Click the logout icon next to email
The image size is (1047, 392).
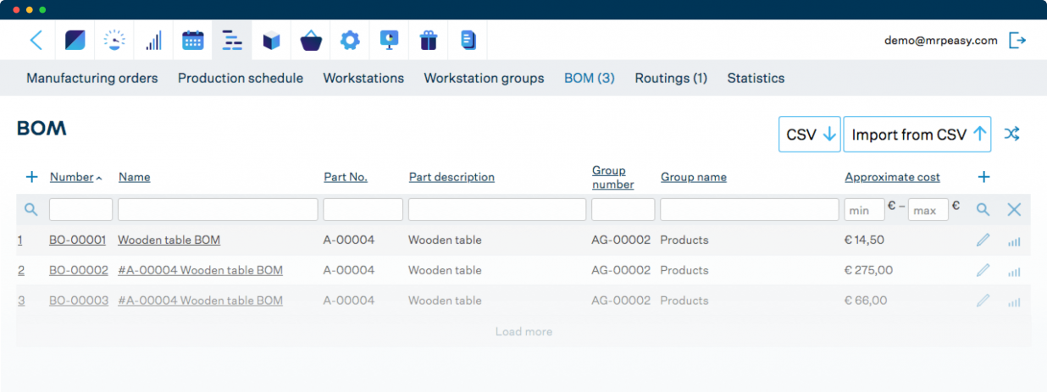point(1017,40)
